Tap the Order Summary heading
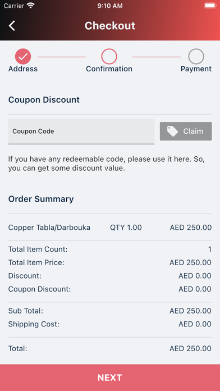 point(41,199)
